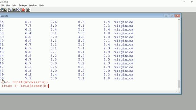196x110 pixels.
Task: Click the value 4.8 in the table
Action: pos(81,37)
